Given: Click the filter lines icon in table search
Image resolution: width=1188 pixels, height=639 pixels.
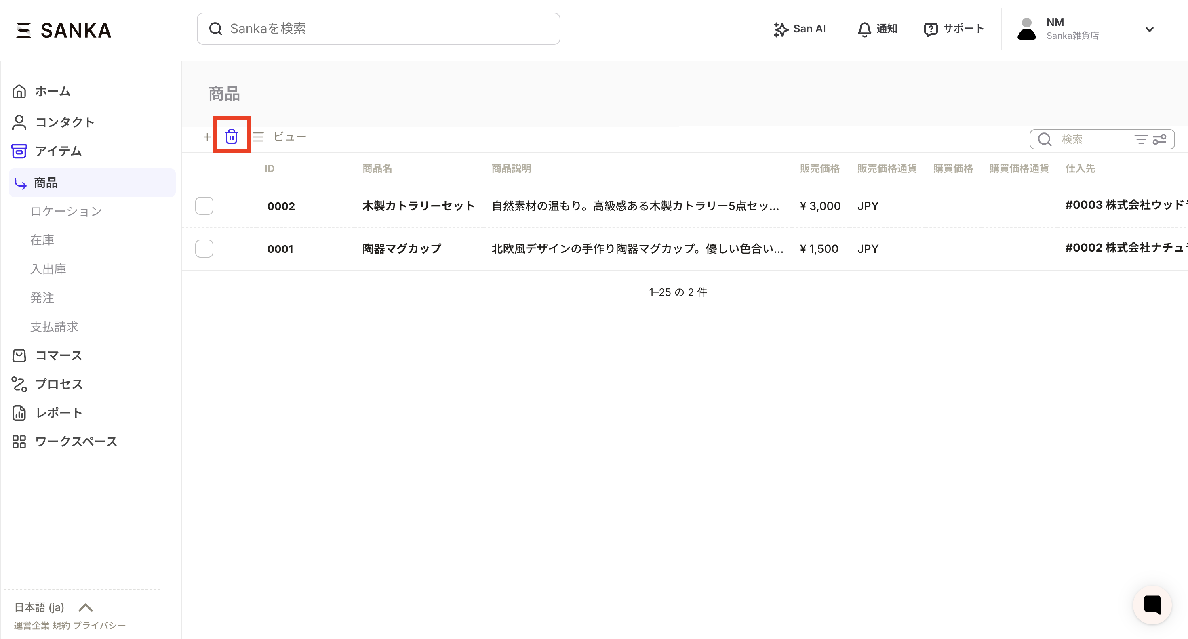Looking at the screenshot, I should pyautogui.click(x=1140, y=139).
